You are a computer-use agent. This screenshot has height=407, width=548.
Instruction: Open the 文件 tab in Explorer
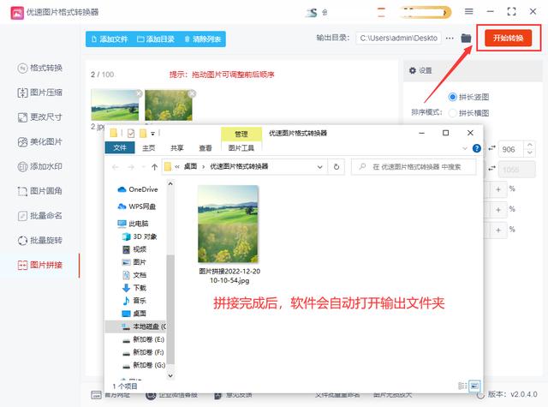tap(120, 148)
